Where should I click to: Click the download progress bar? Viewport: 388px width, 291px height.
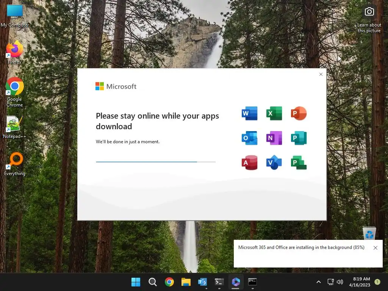156,162
